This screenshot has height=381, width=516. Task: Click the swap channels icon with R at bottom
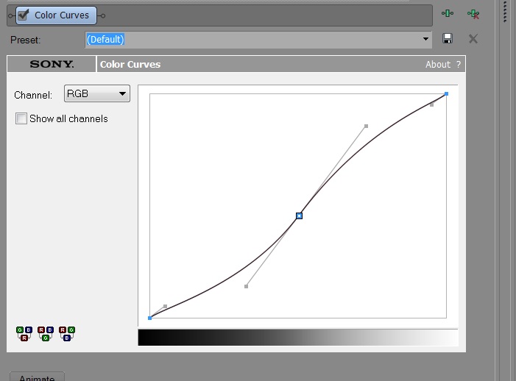coord(24,334)
